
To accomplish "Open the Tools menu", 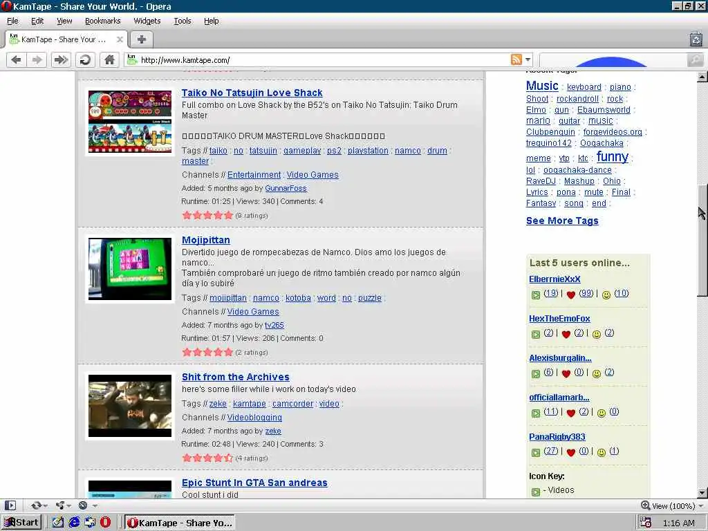I will 183,21.
